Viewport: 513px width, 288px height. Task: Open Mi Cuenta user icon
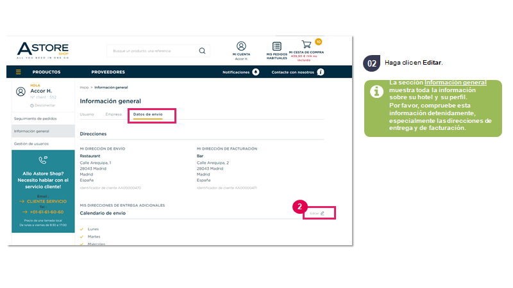[x=242, y=46]
